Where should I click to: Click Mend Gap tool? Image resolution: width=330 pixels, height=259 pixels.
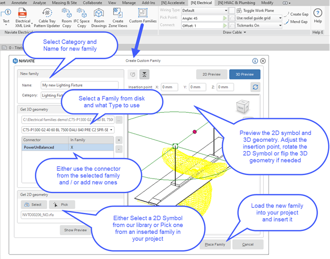point(296,22)
